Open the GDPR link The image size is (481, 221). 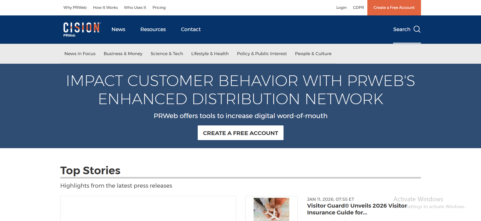pyautogui.click(x=358, y=8)
